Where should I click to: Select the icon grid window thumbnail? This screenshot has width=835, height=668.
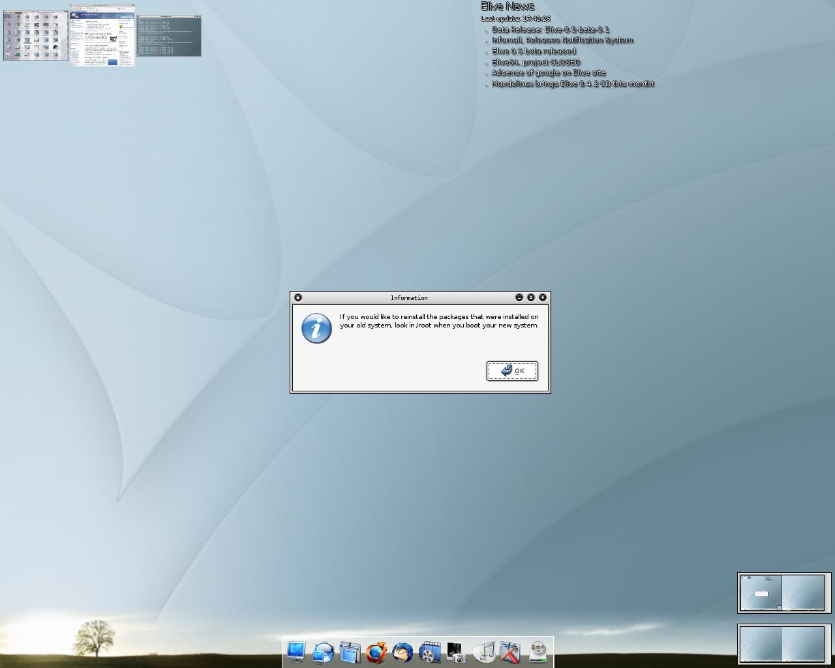tap(36, 35)
